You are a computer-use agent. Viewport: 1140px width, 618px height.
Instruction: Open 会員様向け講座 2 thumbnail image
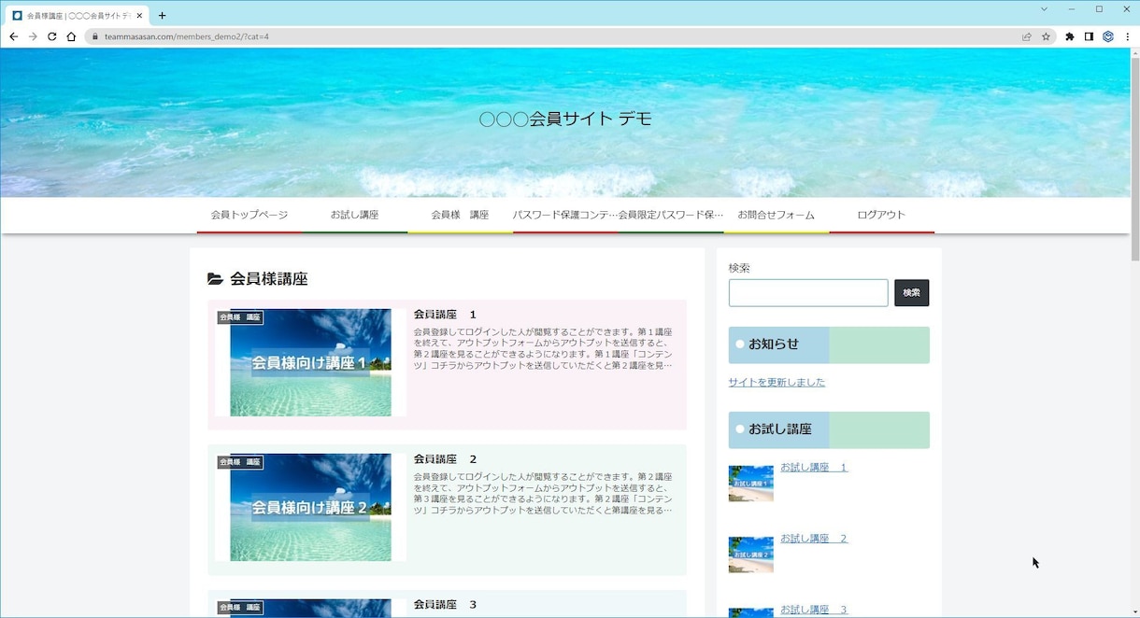[x=310, y=507]
